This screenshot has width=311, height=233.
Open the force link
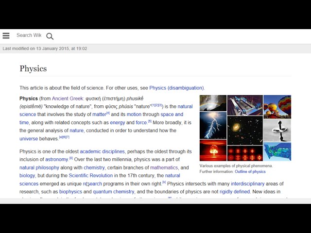click(x=141, y=123)
